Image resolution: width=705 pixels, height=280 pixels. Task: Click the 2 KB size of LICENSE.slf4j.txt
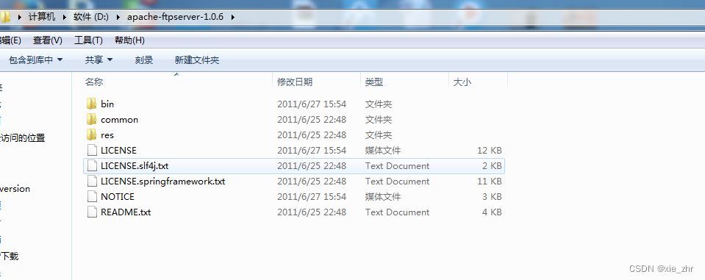(492, 166)
